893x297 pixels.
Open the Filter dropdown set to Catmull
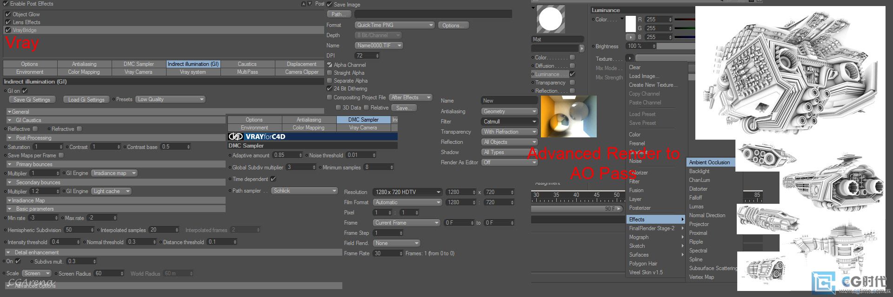(x=510, y=122)
